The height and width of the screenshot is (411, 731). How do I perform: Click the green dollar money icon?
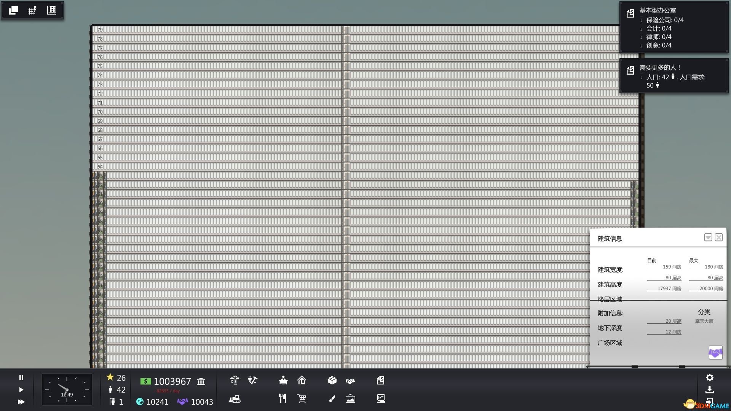coord(145,381)
